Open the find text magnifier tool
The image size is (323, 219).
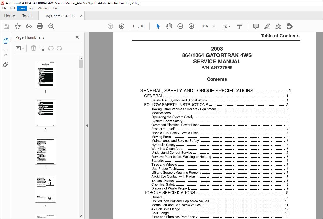[x=51, y=26]
